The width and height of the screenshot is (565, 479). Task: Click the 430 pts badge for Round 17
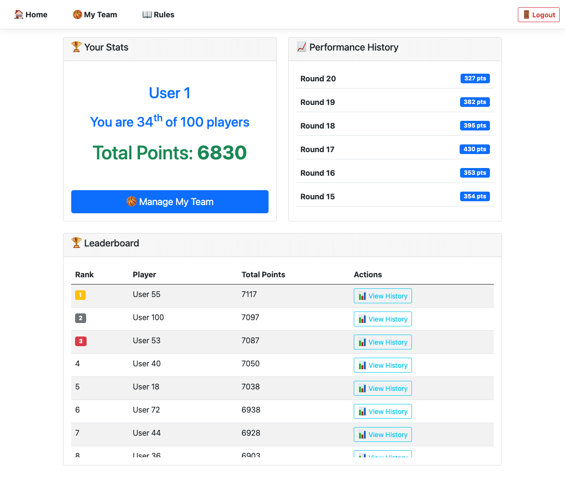click(475, 149)
